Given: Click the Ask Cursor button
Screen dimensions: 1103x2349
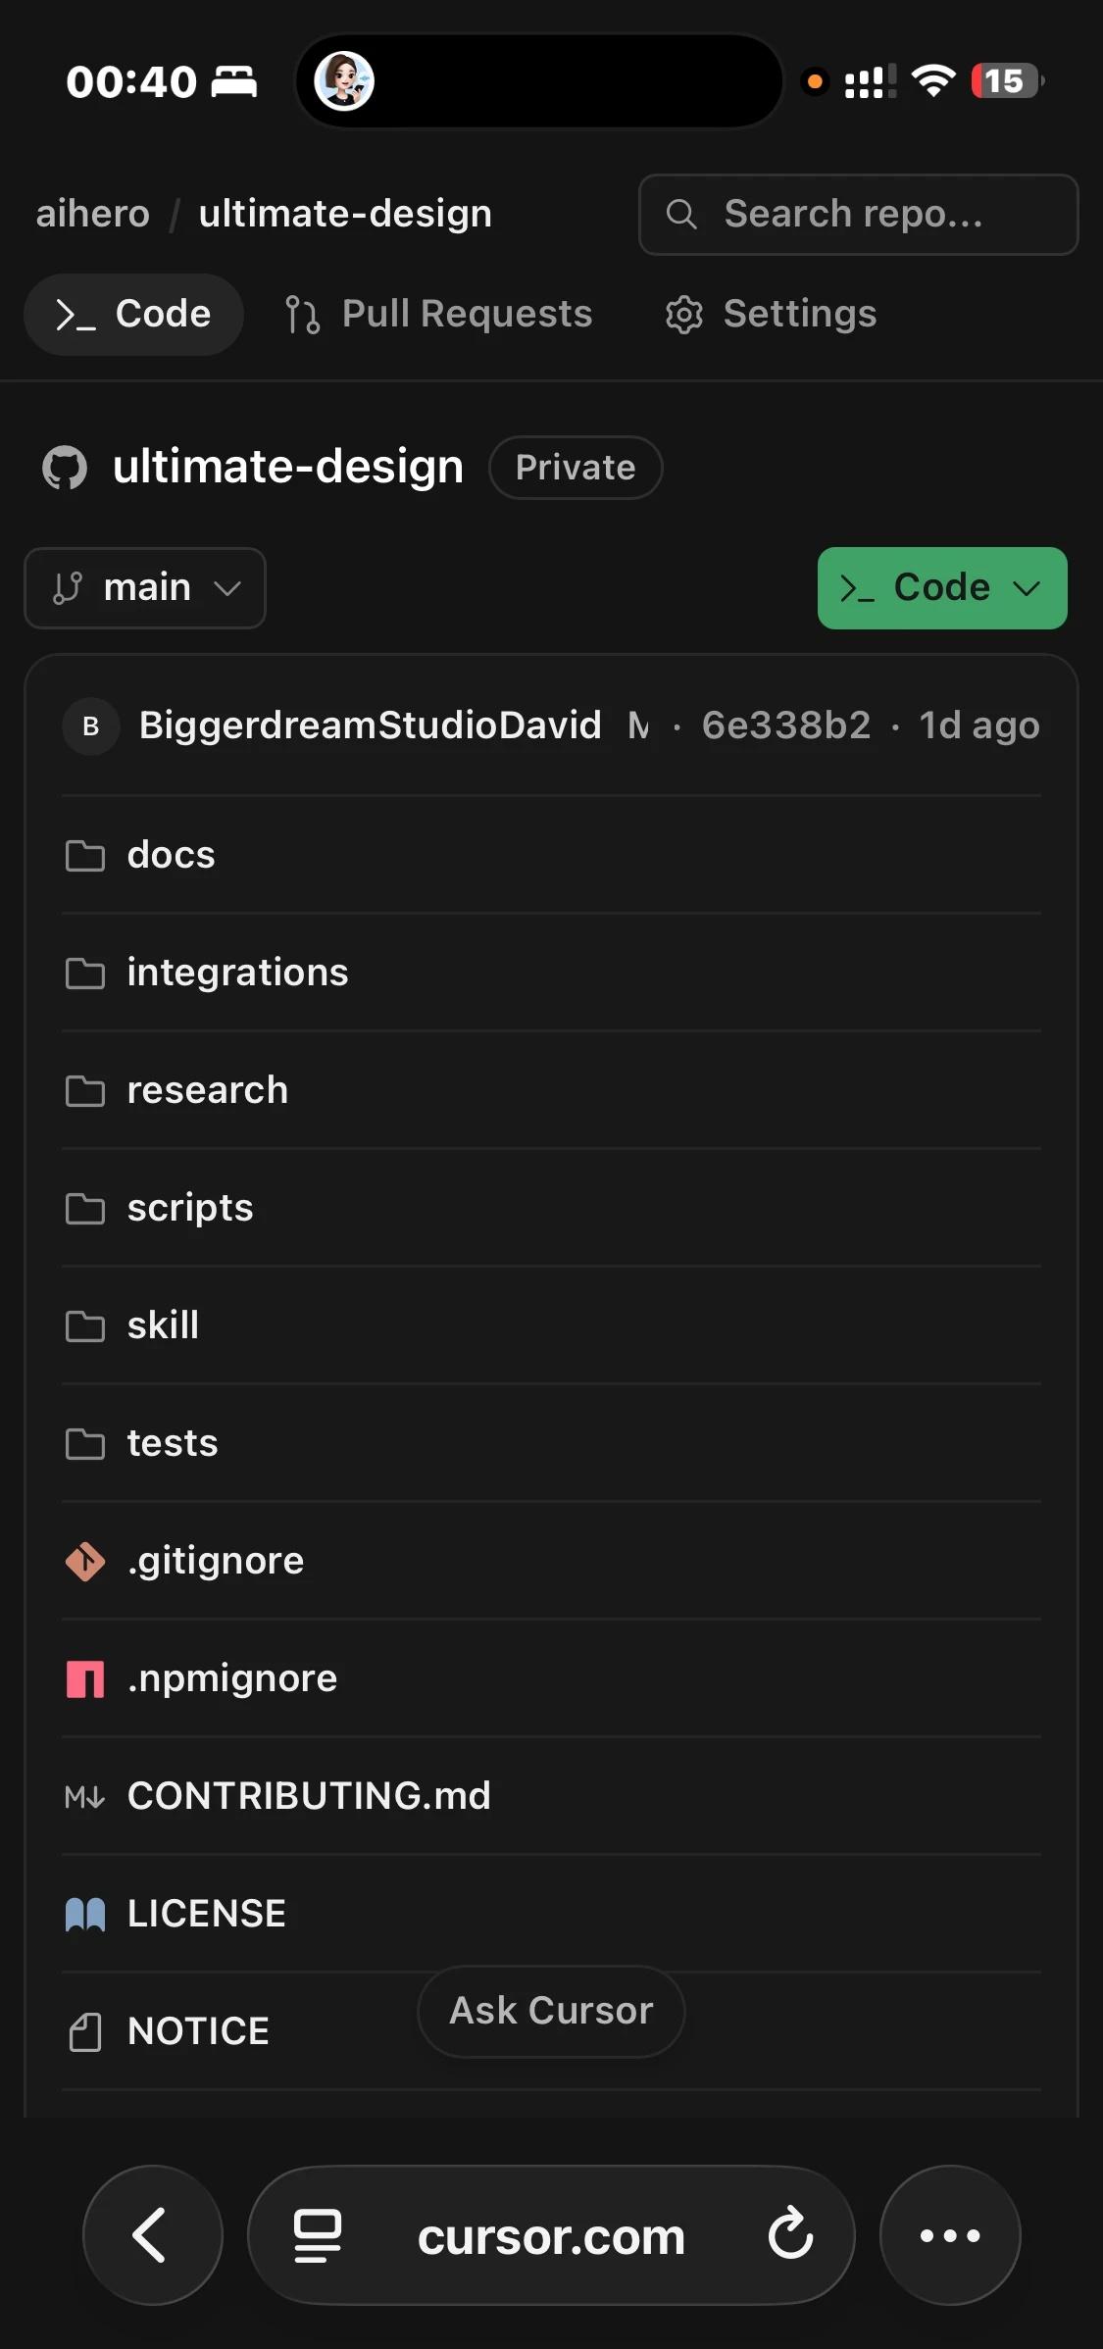Looking at the screenshot, I should pyautogui.click(x=551, y=2011).
